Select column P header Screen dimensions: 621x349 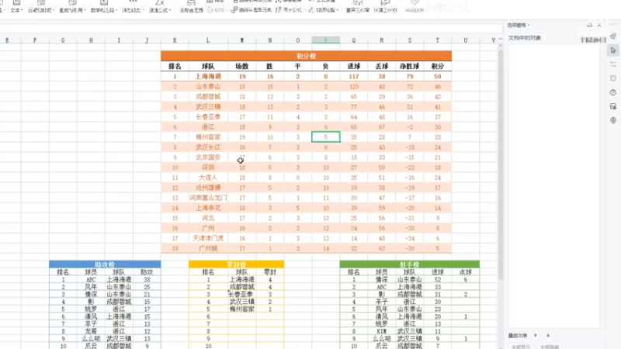pyautogui.click(x=325, y=40)
